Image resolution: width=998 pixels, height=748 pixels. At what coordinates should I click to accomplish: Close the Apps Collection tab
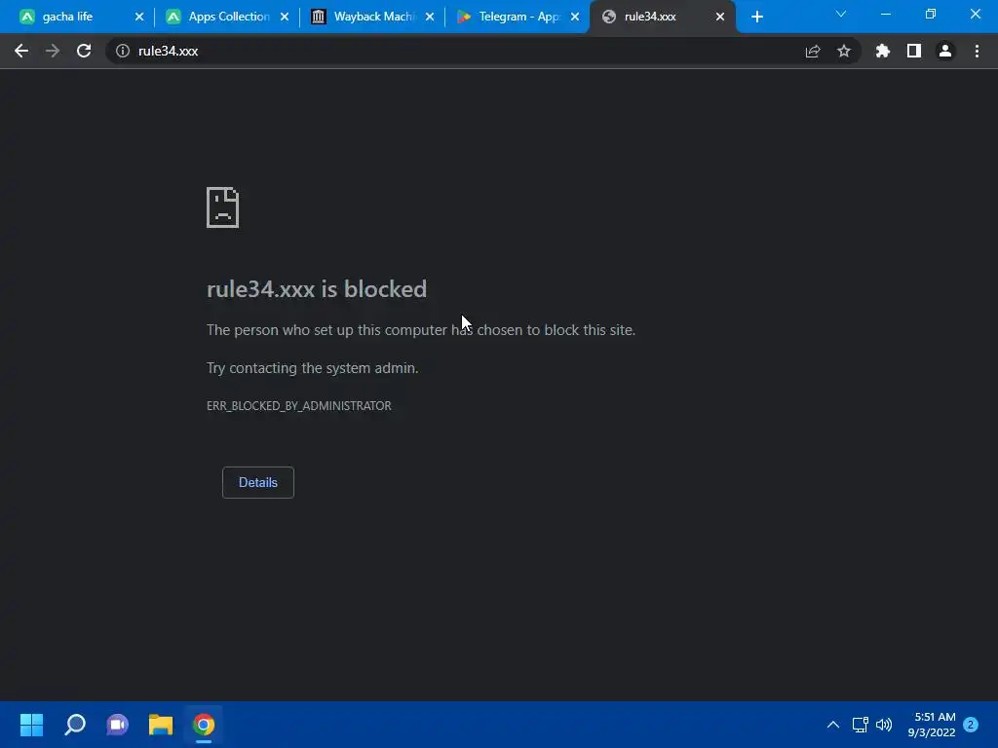(285, 17)
